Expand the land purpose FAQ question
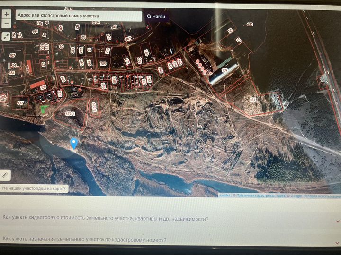 pyautogui.click(x=84, y=240)
